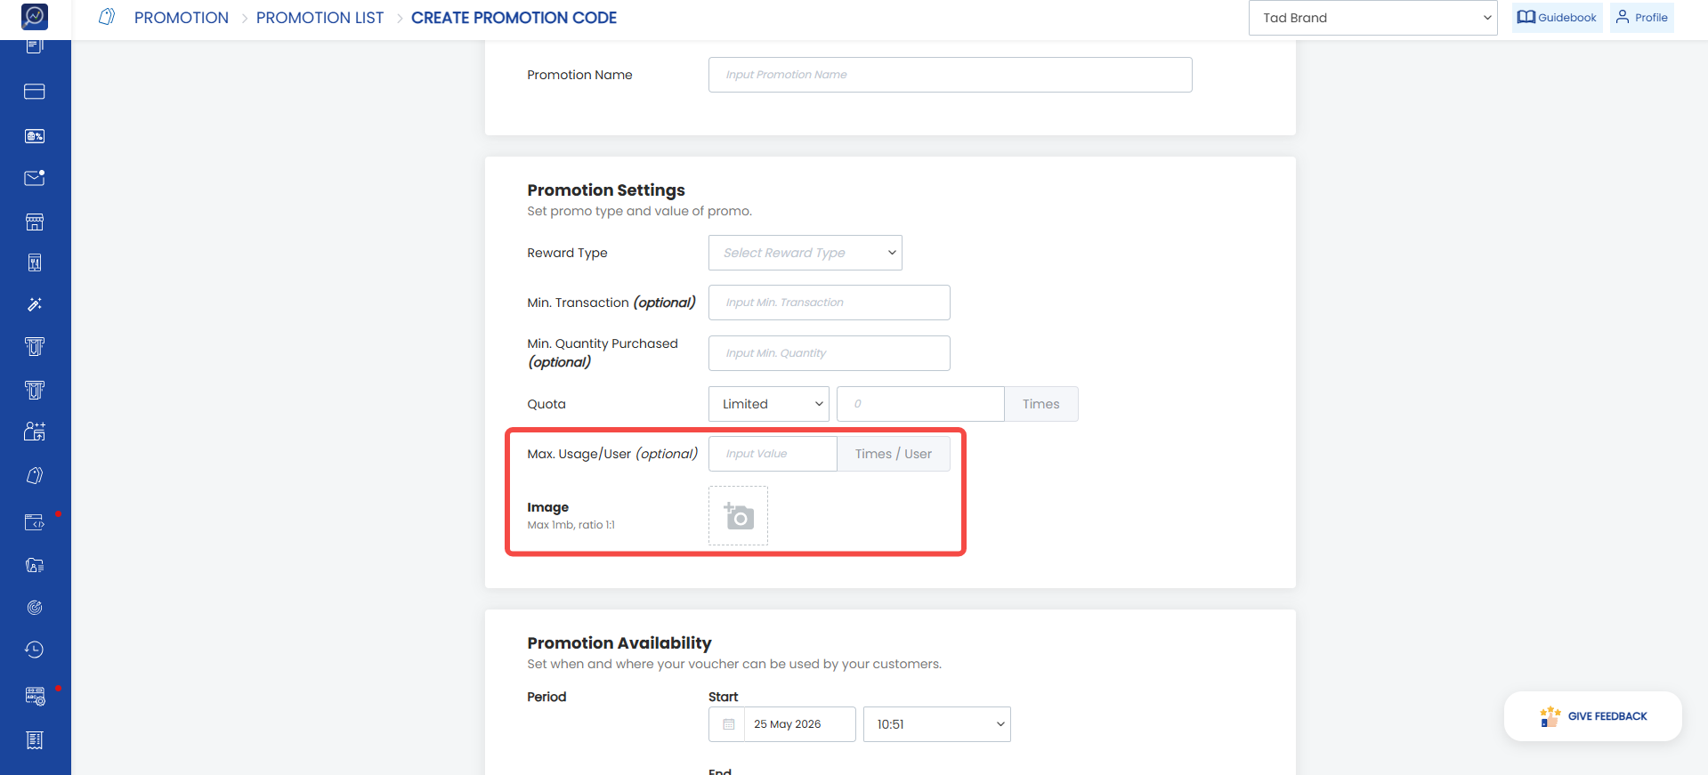Go to PROMOTION LIST breadcrumb
This screenshot has height=775, width=1708.
(x=320, y=18)
